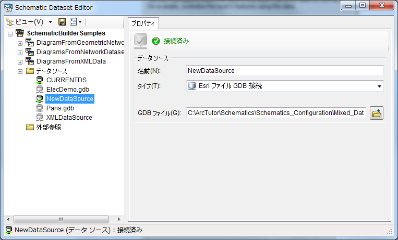
Task: Select CURRENTDS data source
Action: point(66,80)
